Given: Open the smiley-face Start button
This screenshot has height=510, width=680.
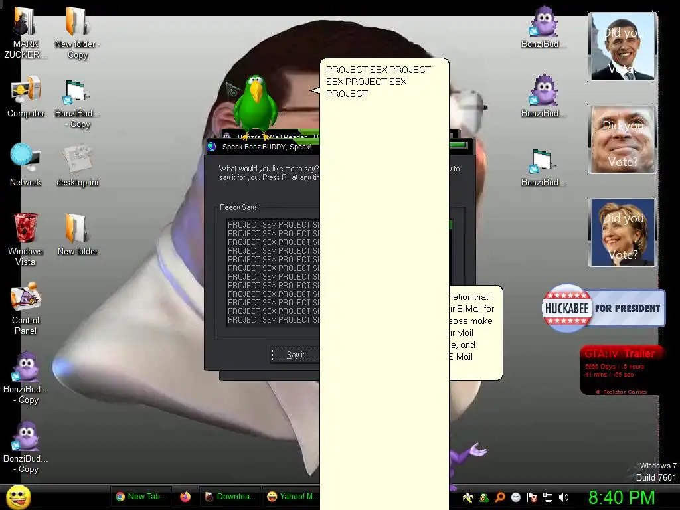Looking at the screenshot, I should tap(18, 497).
